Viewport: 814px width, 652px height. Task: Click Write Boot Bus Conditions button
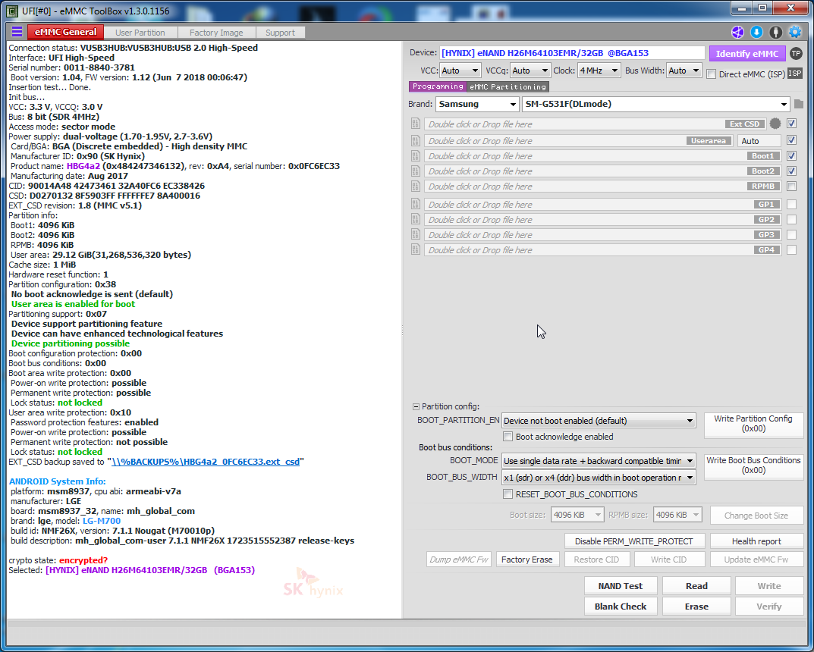(753, 465)
